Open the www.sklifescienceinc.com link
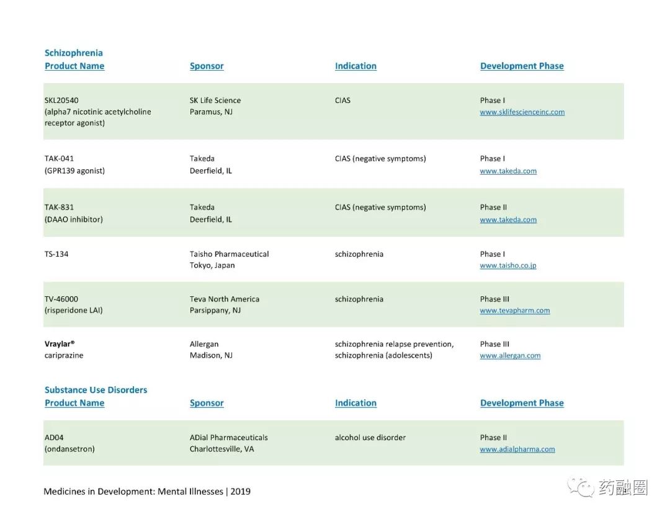670x517 pixels. 522,112
